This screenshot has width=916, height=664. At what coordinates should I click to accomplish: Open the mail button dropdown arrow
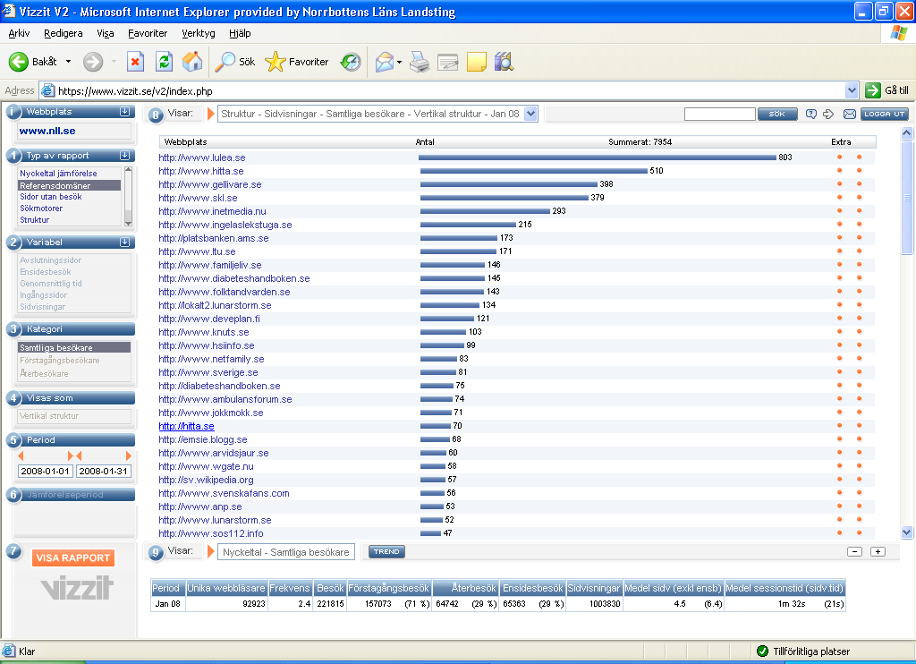399,62
